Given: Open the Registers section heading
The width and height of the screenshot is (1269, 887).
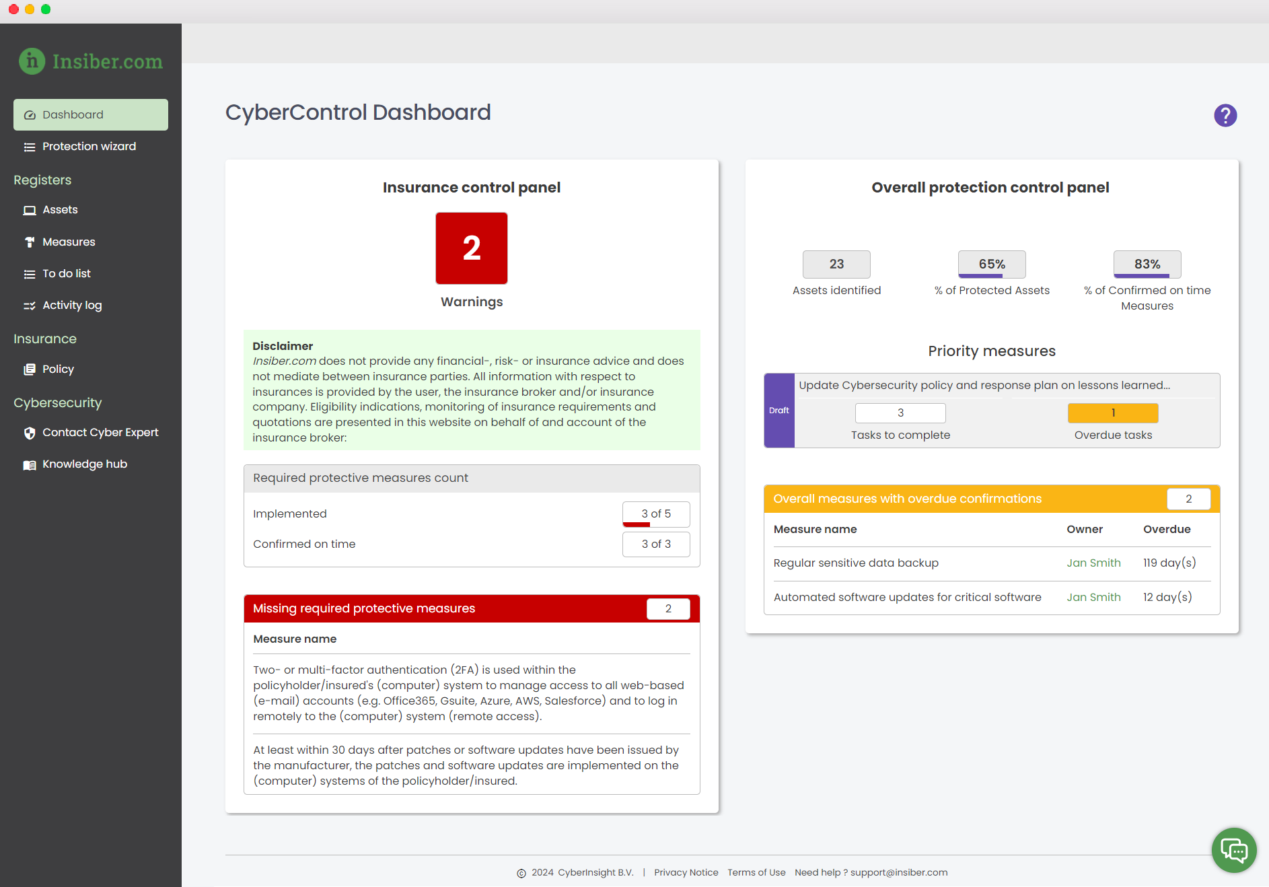Looking at the screenshot, I should (x=42, y=180).
